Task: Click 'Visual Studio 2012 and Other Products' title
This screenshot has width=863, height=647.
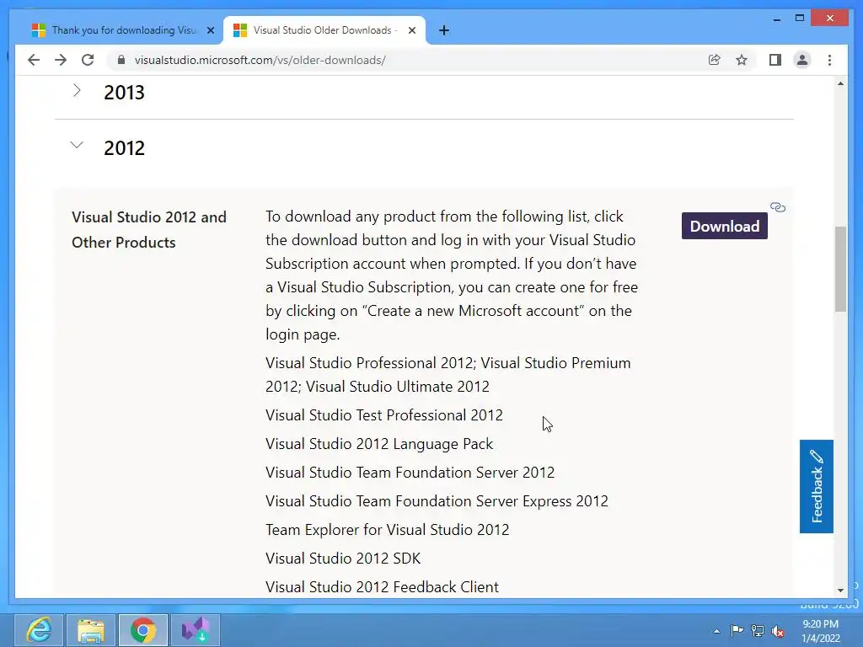Action: pyautogui.click(x=149, y=229)
